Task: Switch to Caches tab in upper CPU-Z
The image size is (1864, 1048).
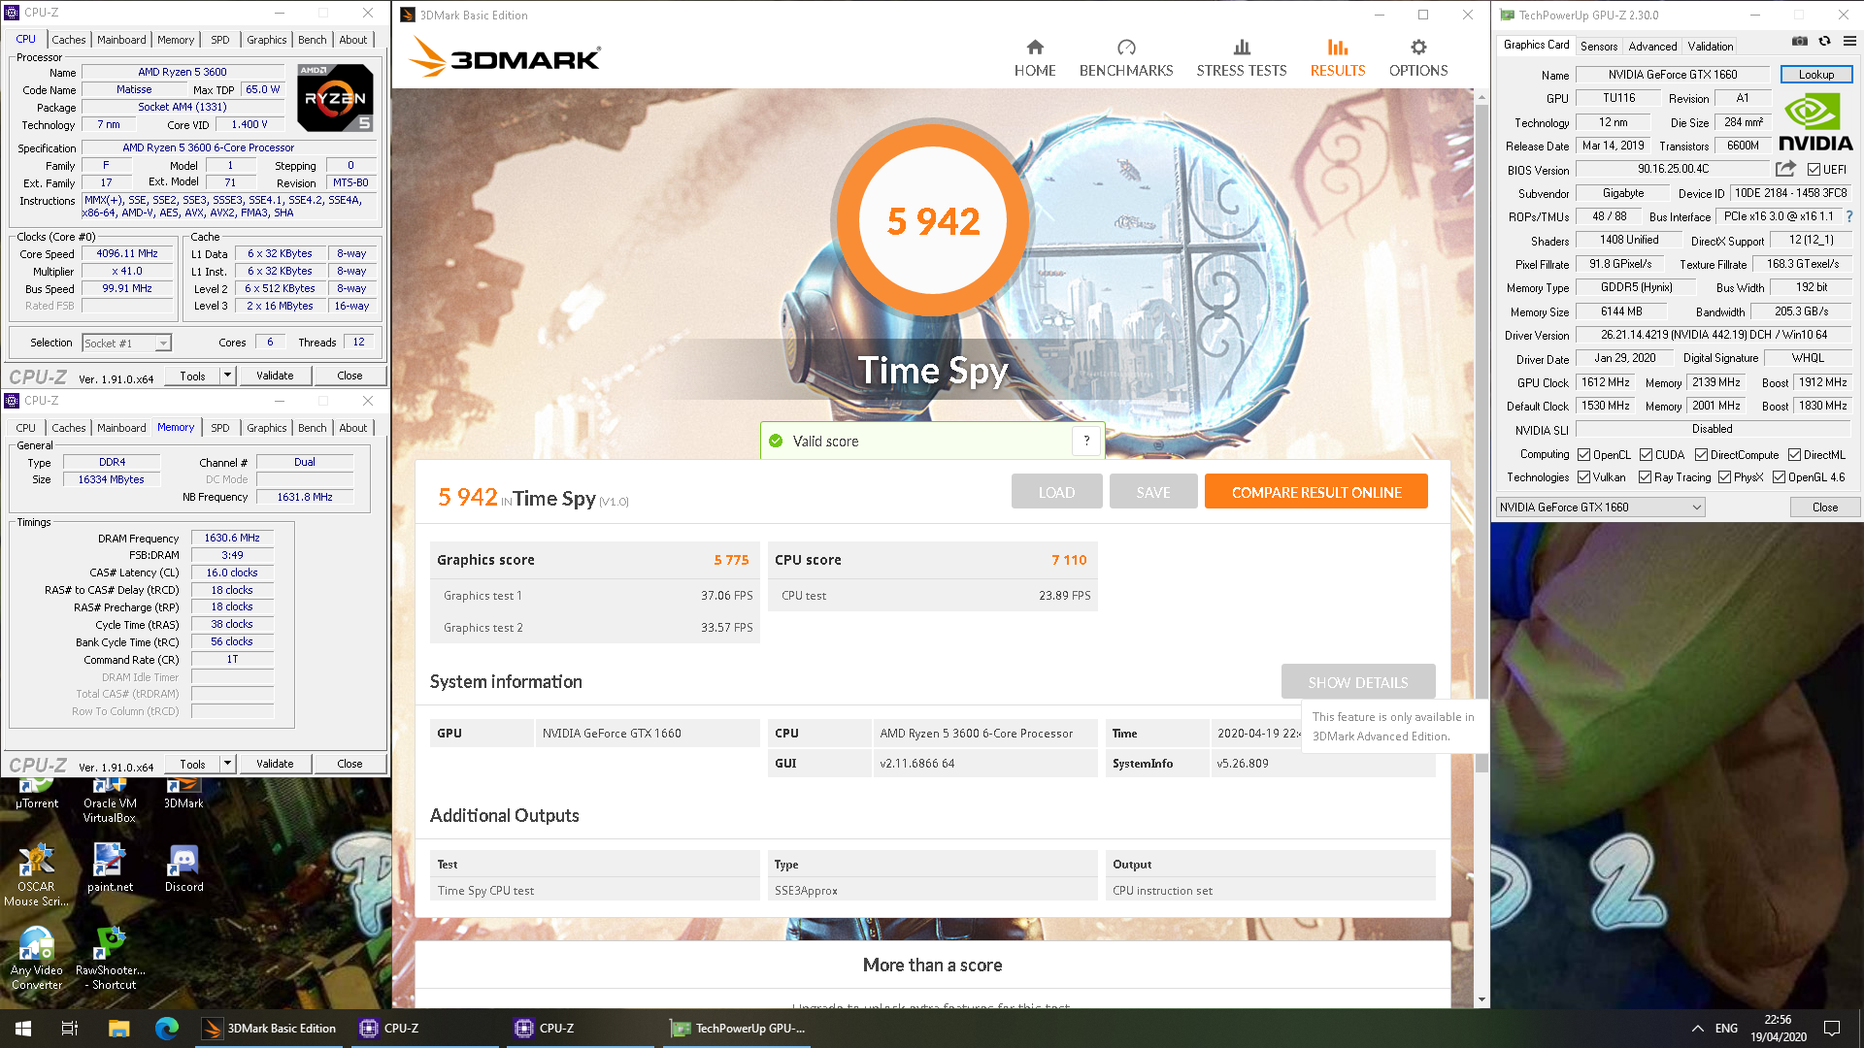Action: pyautogui.click(x=68, y=40)
